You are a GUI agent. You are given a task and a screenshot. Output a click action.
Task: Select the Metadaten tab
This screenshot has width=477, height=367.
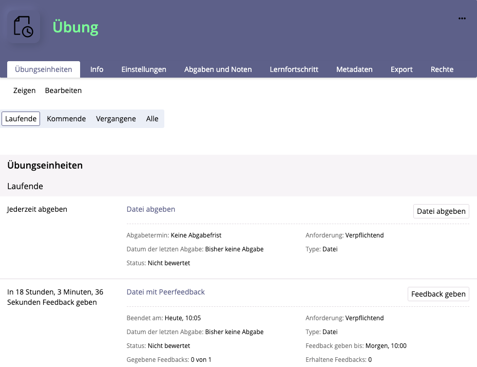click(354, 69)
